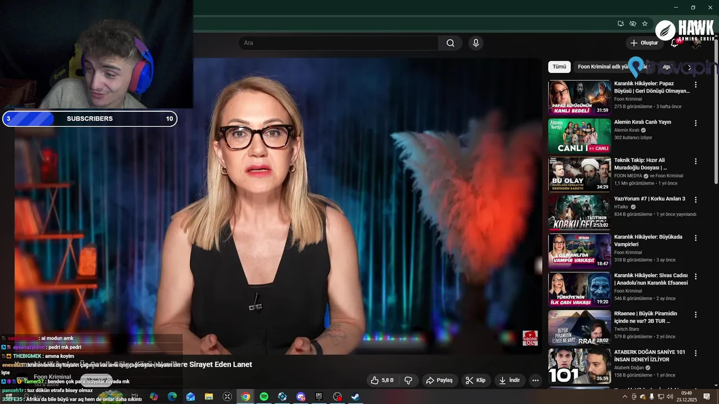Open the Outlook mail taskbar icon
719x404 pixels.
(x=190, y=397)
